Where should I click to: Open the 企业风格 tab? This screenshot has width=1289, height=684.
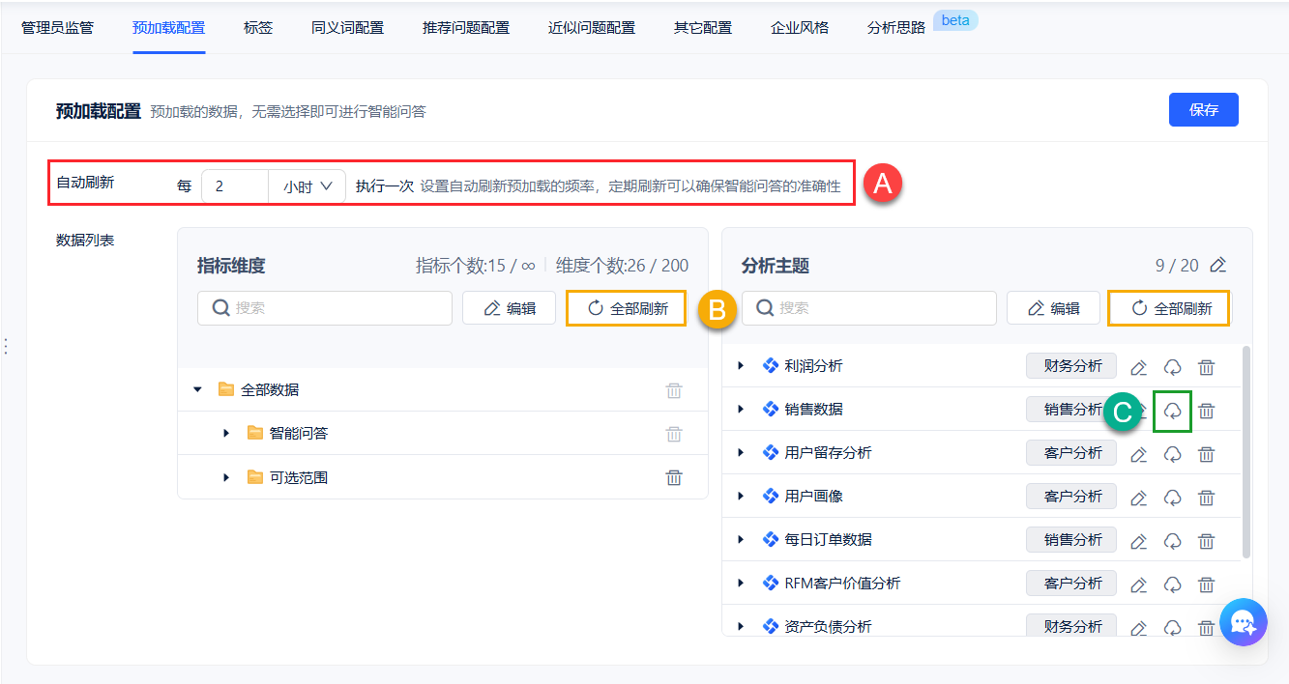pyautogui.click(x=800, y=27)
